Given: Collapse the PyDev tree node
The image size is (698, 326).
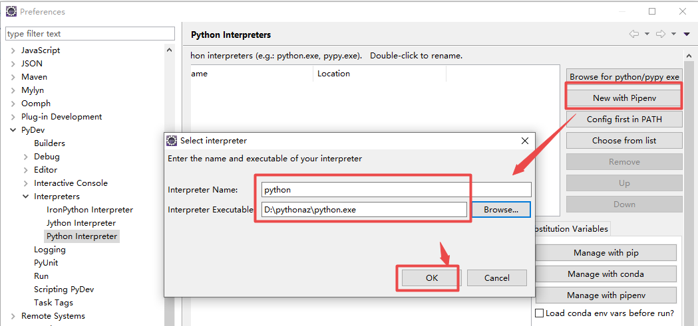Looking at the screenshot, I should 13,131.
